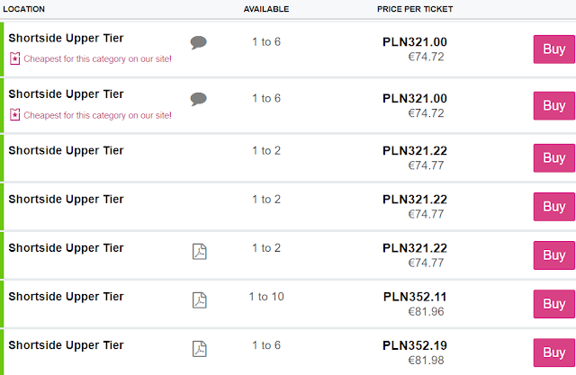Buy the PLN321.22 listing that has a PDF icon
The image size is (576, 375).
553,254
